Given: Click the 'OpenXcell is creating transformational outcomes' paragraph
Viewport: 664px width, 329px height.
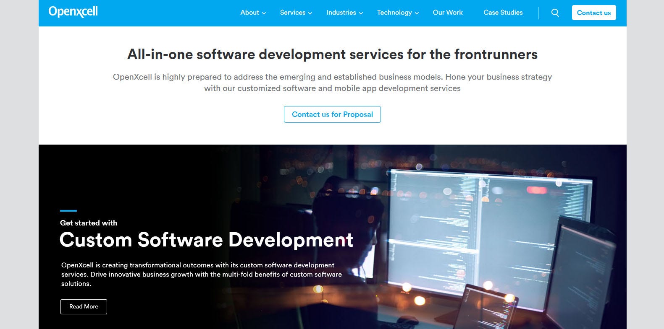Looking at the screenshot, I should pyautogui.click(x=202, y=275).
